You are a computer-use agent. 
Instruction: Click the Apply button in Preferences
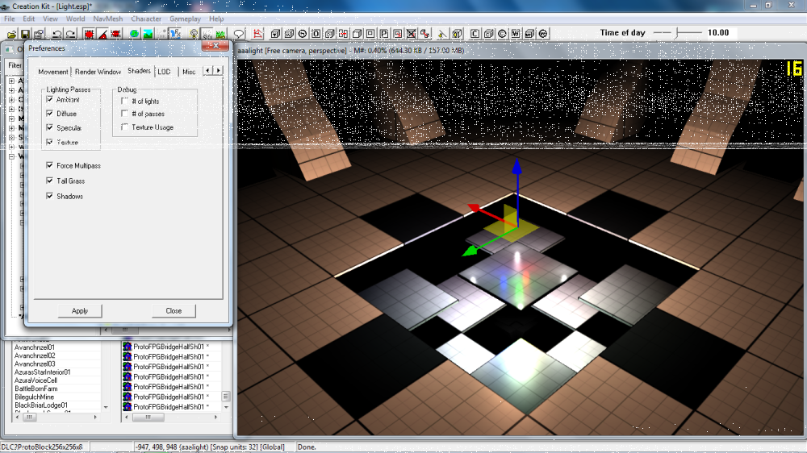pyautogui.click(x=80, y=310)
